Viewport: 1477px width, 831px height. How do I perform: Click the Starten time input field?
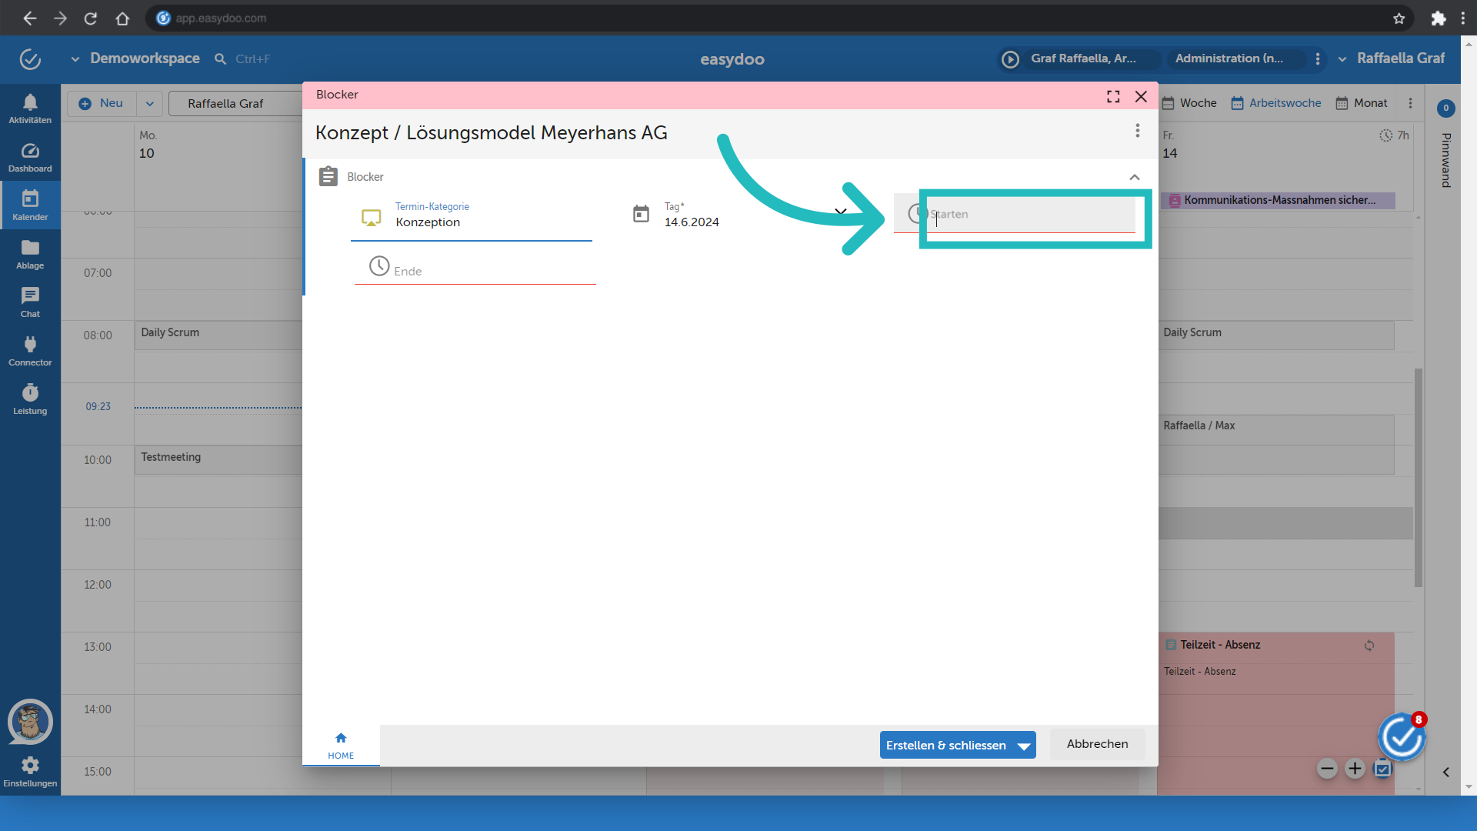(x=1028, y=213)
